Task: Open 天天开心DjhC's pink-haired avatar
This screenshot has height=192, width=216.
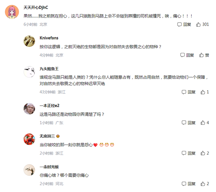Action: pyautogui.click(x=12, y=12)
